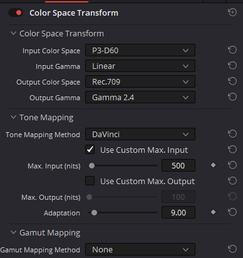Click the Input Color Space label
This screenshot has width=243, height=258.
51,51
